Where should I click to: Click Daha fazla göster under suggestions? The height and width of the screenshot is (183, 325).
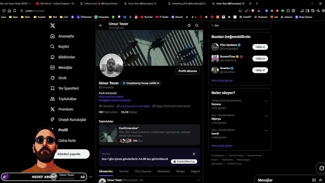pos(222,81)
